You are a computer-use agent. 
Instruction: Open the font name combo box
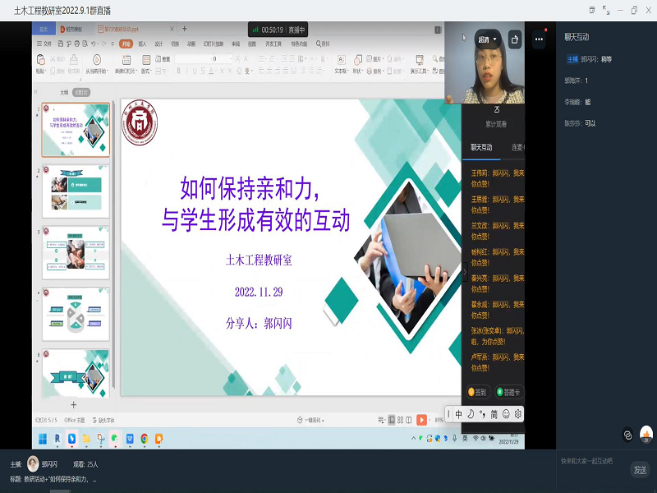pyautogui.click(x=192, y=58)
